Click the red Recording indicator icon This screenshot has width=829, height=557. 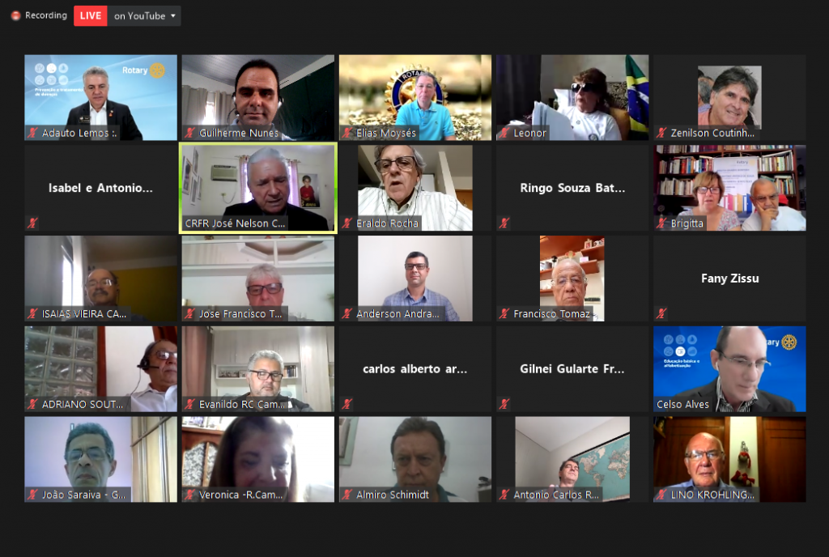(x=15, y=15)
